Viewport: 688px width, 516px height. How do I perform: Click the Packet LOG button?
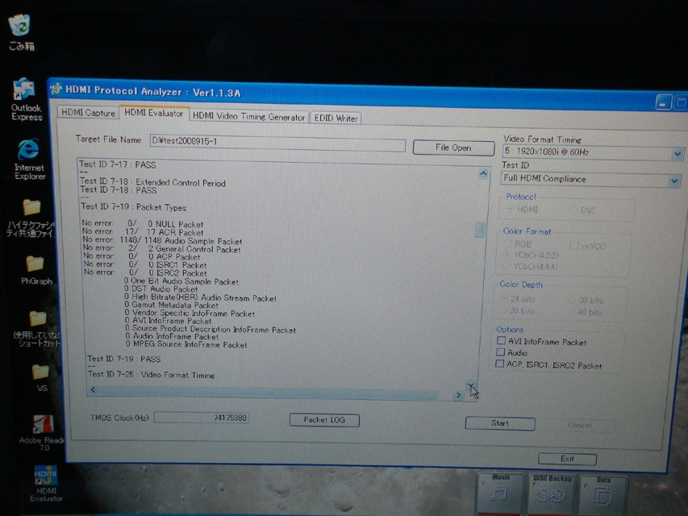pyautogui.click(x=324, y=420)
